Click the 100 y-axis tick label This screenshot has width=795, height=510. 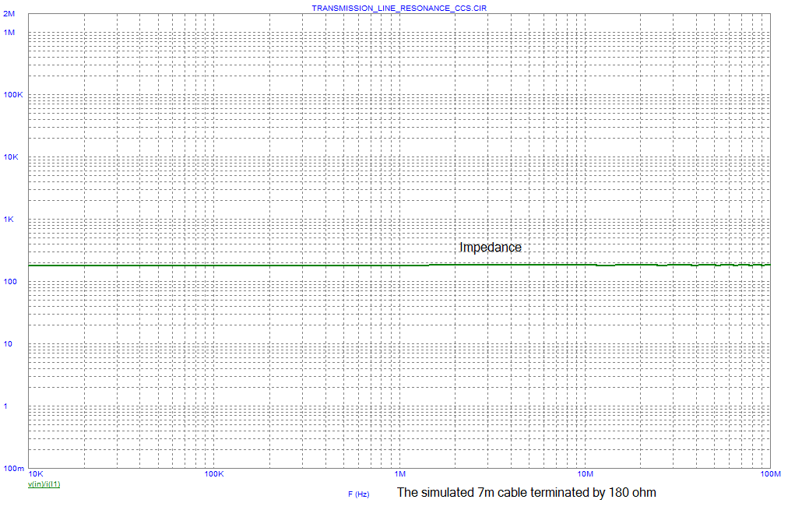coord(10,282)
